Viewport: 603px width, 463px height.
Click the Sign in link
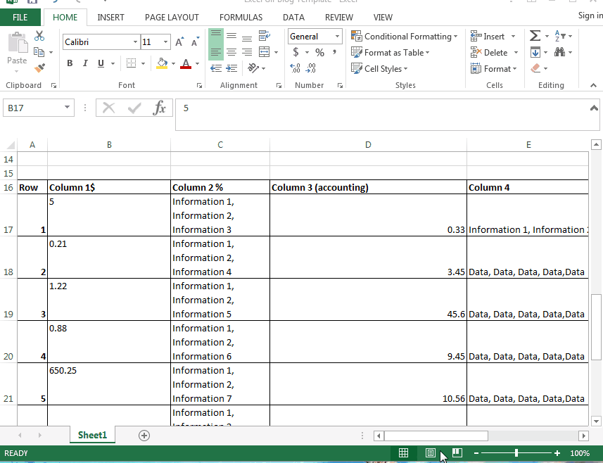point(590,15)
